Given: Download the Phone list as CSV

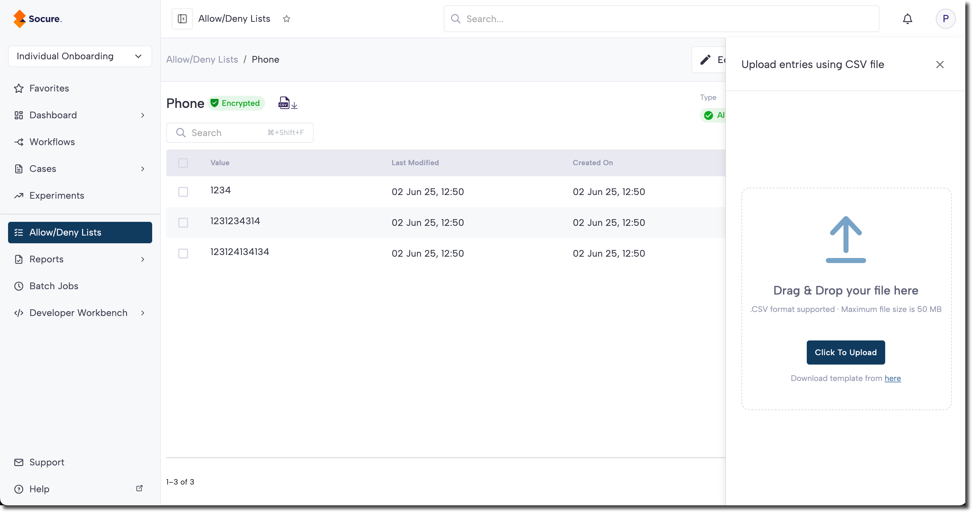Looking at the screenshot, I should [x=288, y=103].
